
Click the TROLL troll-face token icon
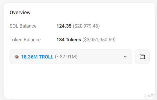[x=17, y=57]
